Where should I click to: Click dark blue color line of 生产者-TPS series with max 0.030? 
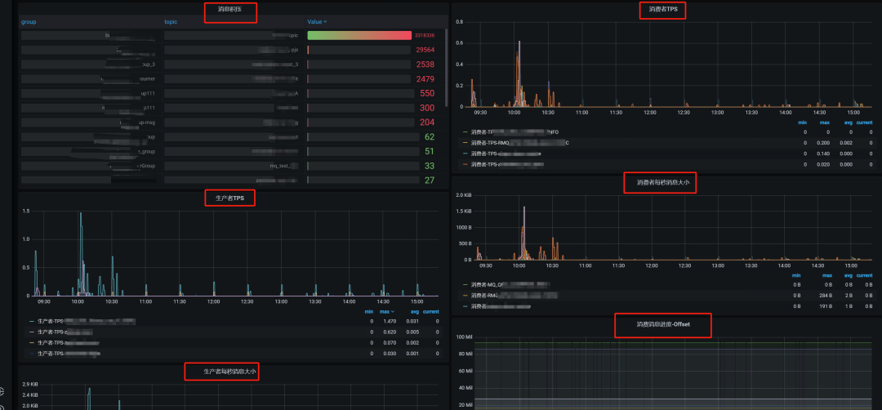pos(32,353)
